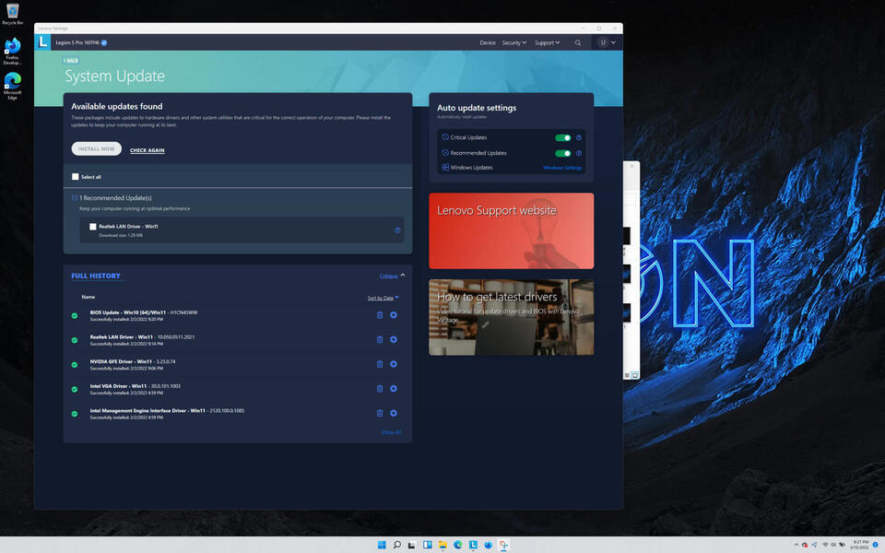
Task: Click the Install Now button
Action: [97, 149]
